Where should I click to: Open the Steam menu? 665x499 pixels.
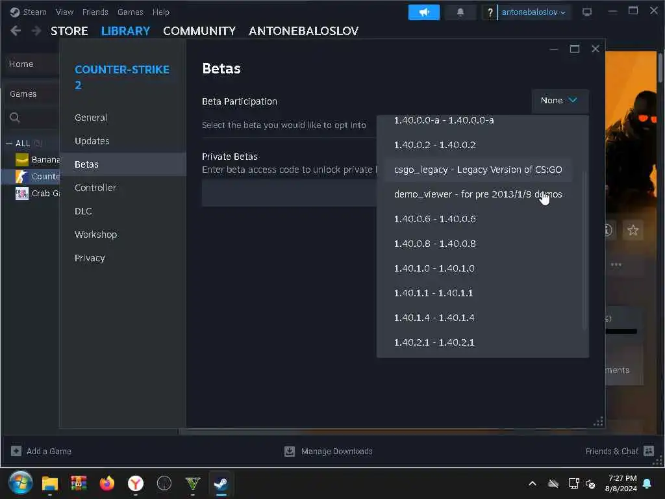pos(34,12)
